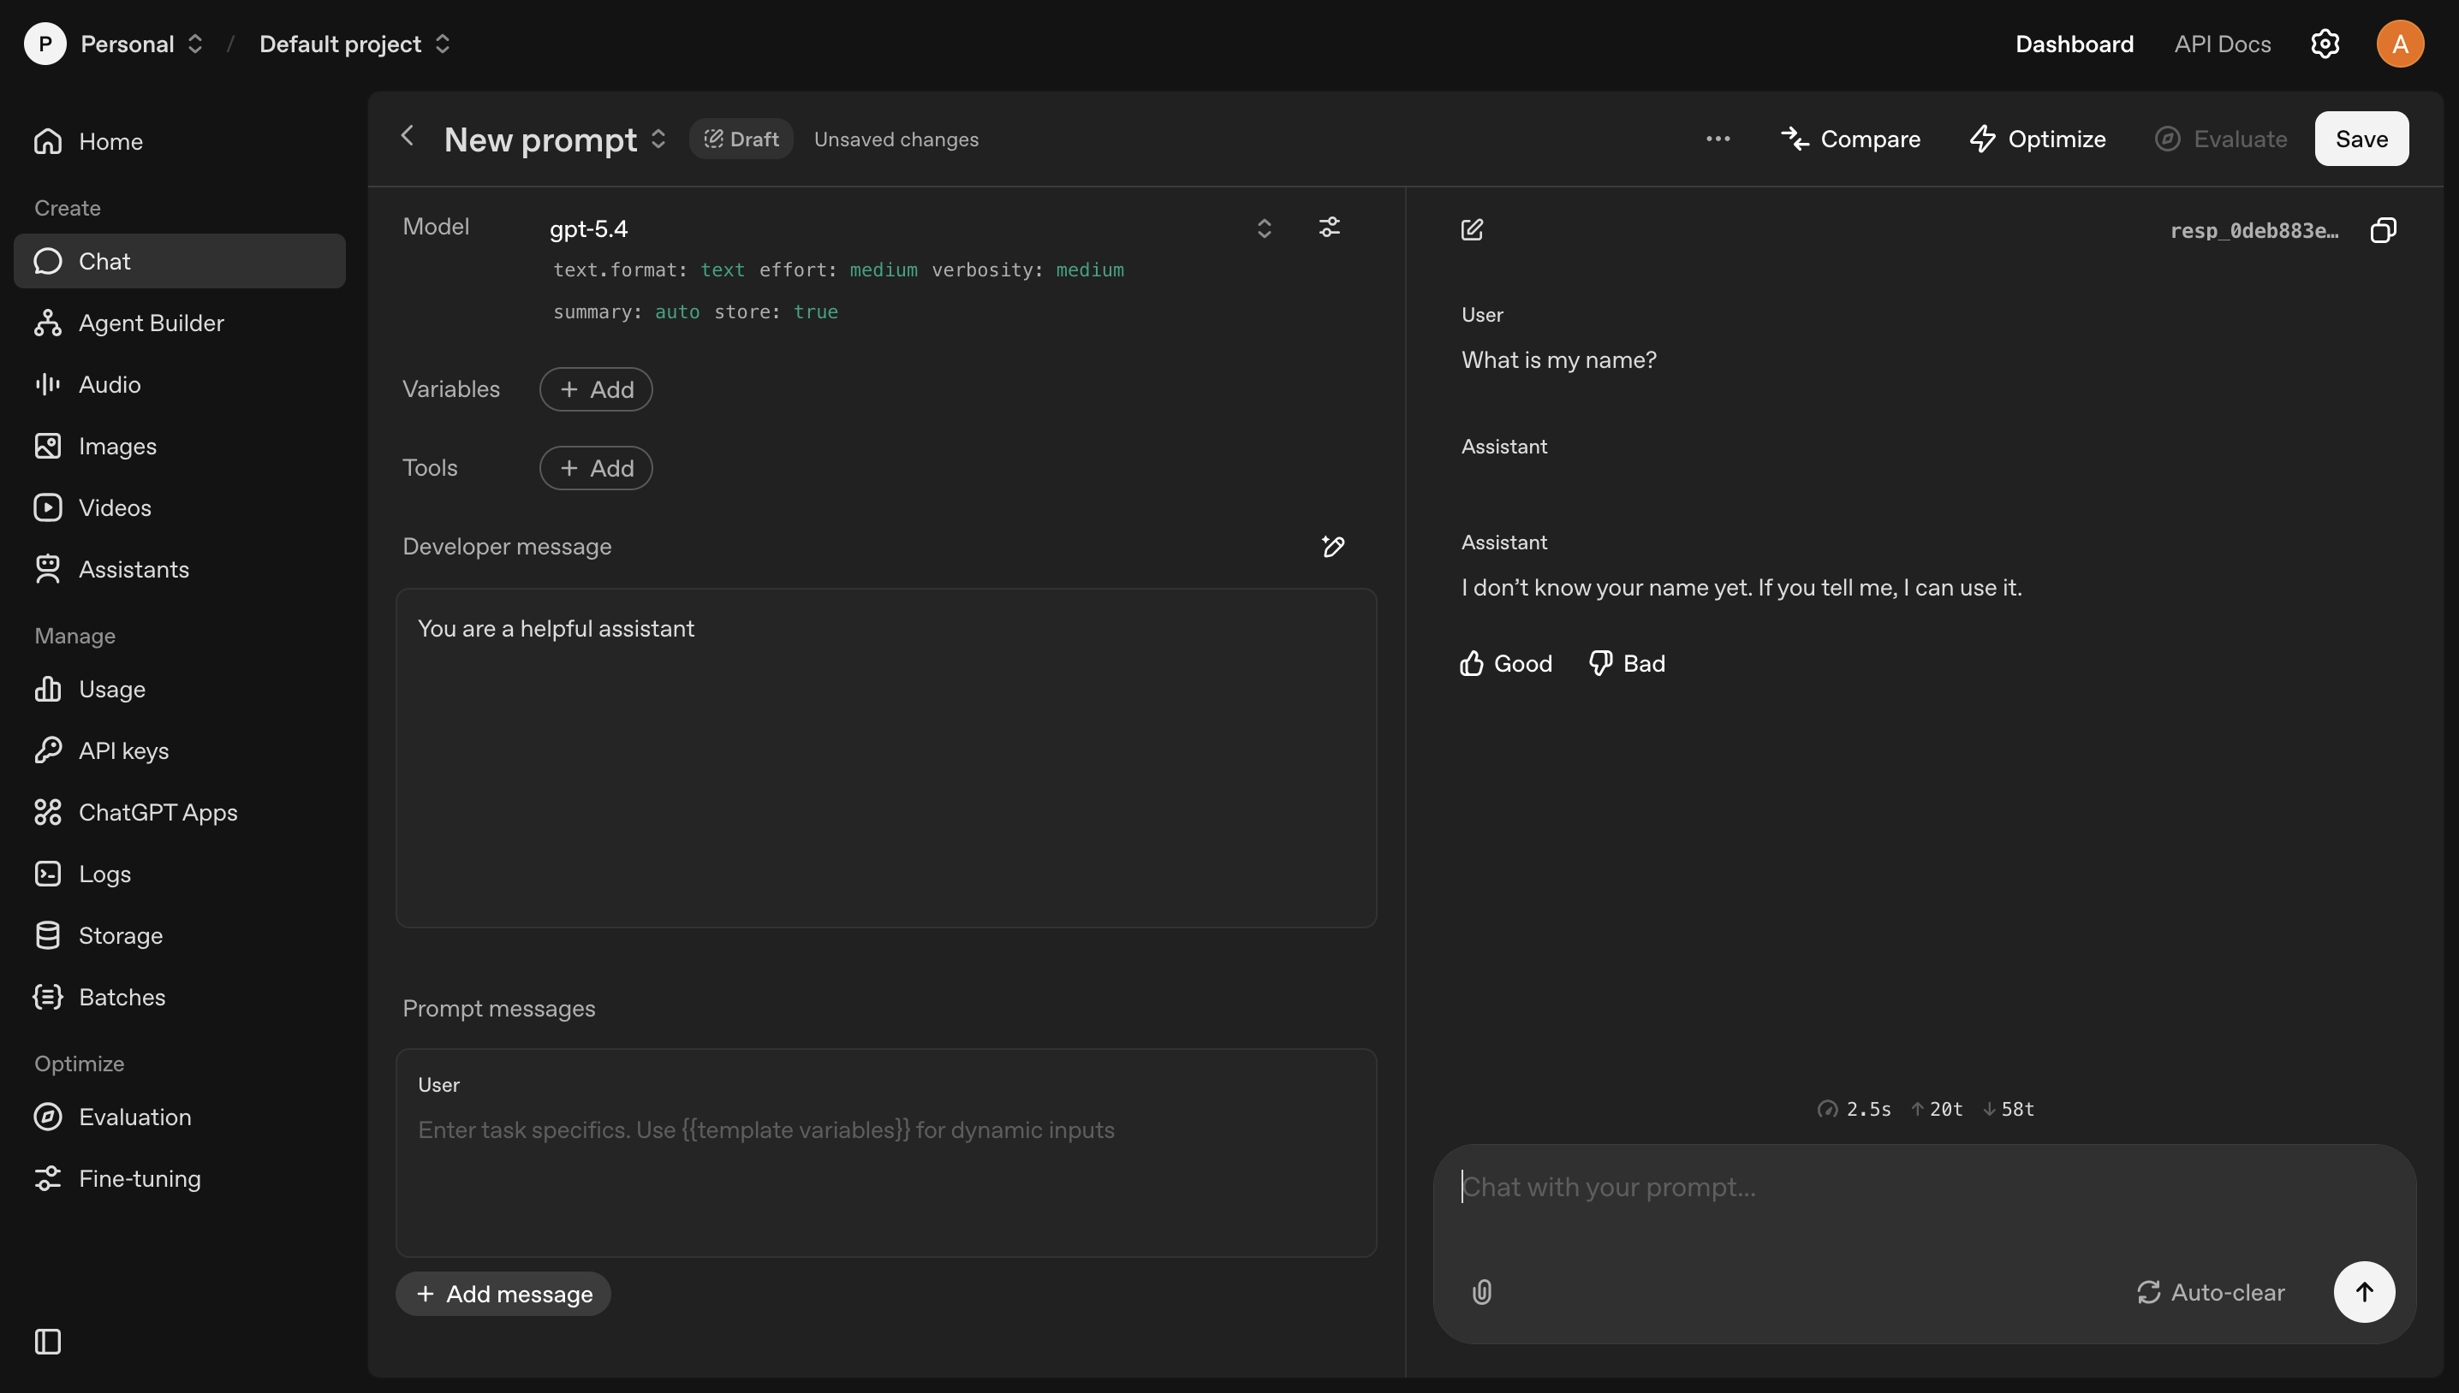This screenshot has height=1393, width=2459.
Task: Go to the Dashboard
Action: 2075,43
